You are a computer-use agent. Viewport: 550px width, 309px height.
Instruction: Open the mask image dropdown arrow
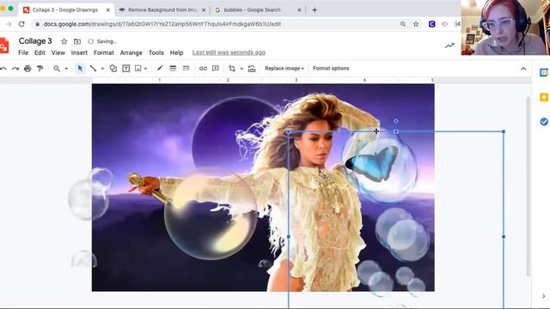tap(241, 69)
